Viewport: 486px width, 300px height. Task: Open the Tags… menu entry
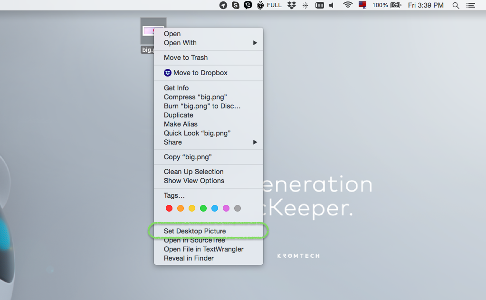tap(208, 195)
